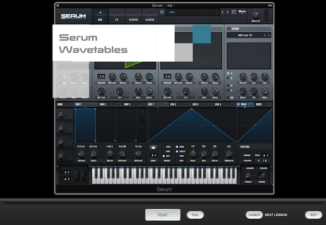Viewport: 326px width, 225px height.
Task: Go to the next preset with right arrow
Action: (x=228, y=12)
